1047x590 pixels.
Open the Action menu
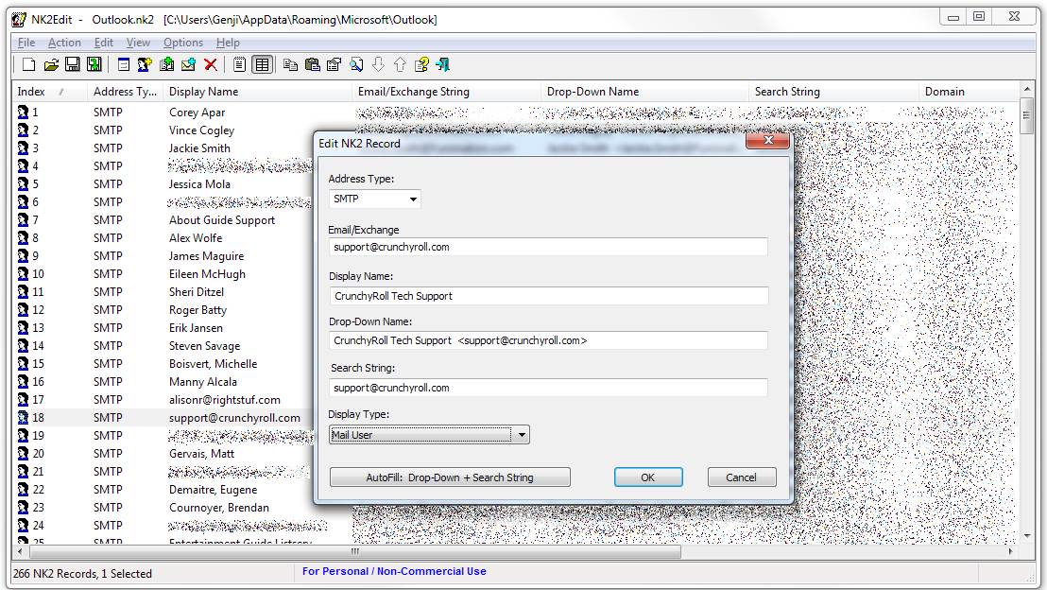(x=64, y=43)
